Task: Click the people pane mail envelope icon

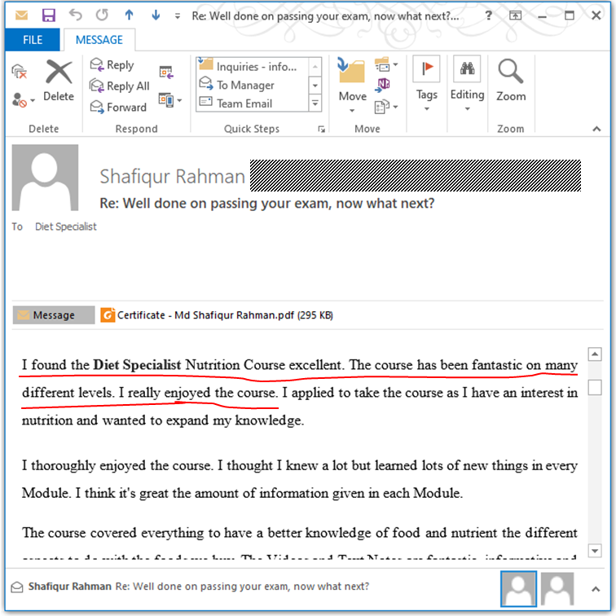Action: pyautogui.click(x=17, y=587)
